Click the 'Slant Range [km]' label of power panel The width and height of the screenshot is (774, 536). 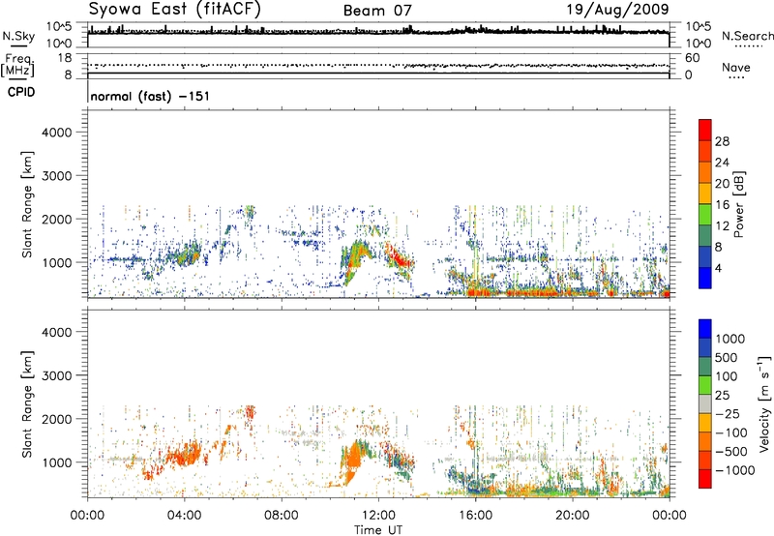click(x=27, y=204)
